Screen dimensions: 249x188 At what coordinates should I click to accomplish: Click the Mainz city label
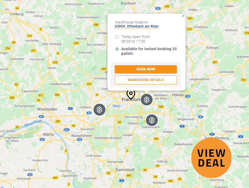[x=49, y=134]
